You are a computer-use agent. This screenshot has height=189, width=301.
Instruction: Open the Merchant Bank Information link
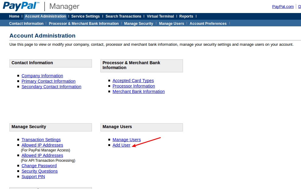click(x=138, y=91)
